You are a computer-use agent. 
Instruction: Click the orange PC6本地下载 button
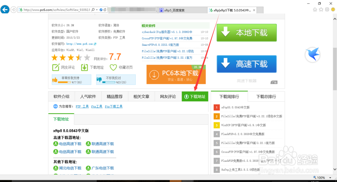pos(176,74)
